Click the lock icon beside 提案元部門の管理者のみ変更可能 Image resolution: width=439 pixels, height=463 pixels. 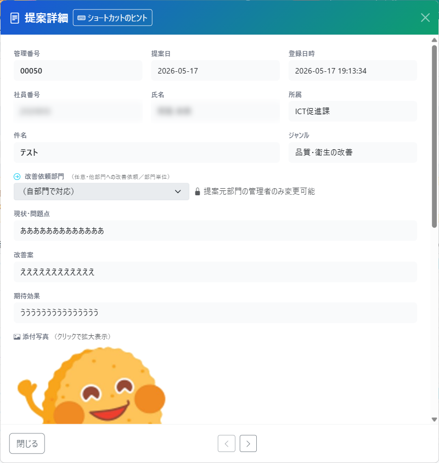(198, 191)
